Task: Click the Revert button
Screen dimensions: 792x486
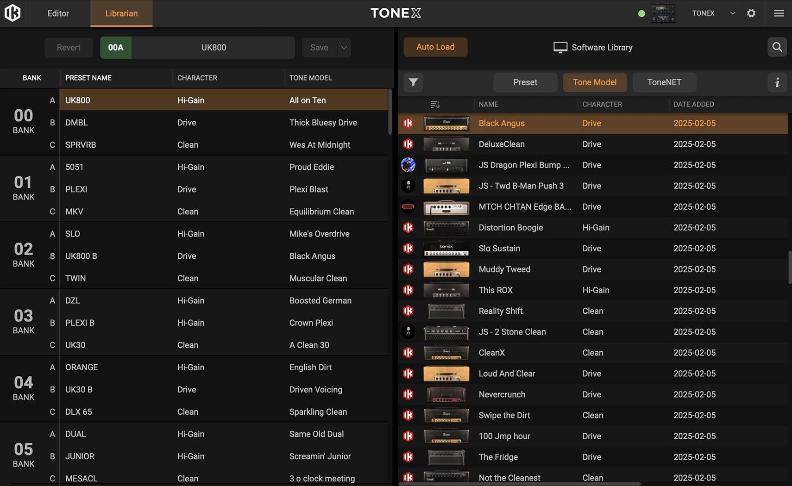Action: click(x=69, y=48)
